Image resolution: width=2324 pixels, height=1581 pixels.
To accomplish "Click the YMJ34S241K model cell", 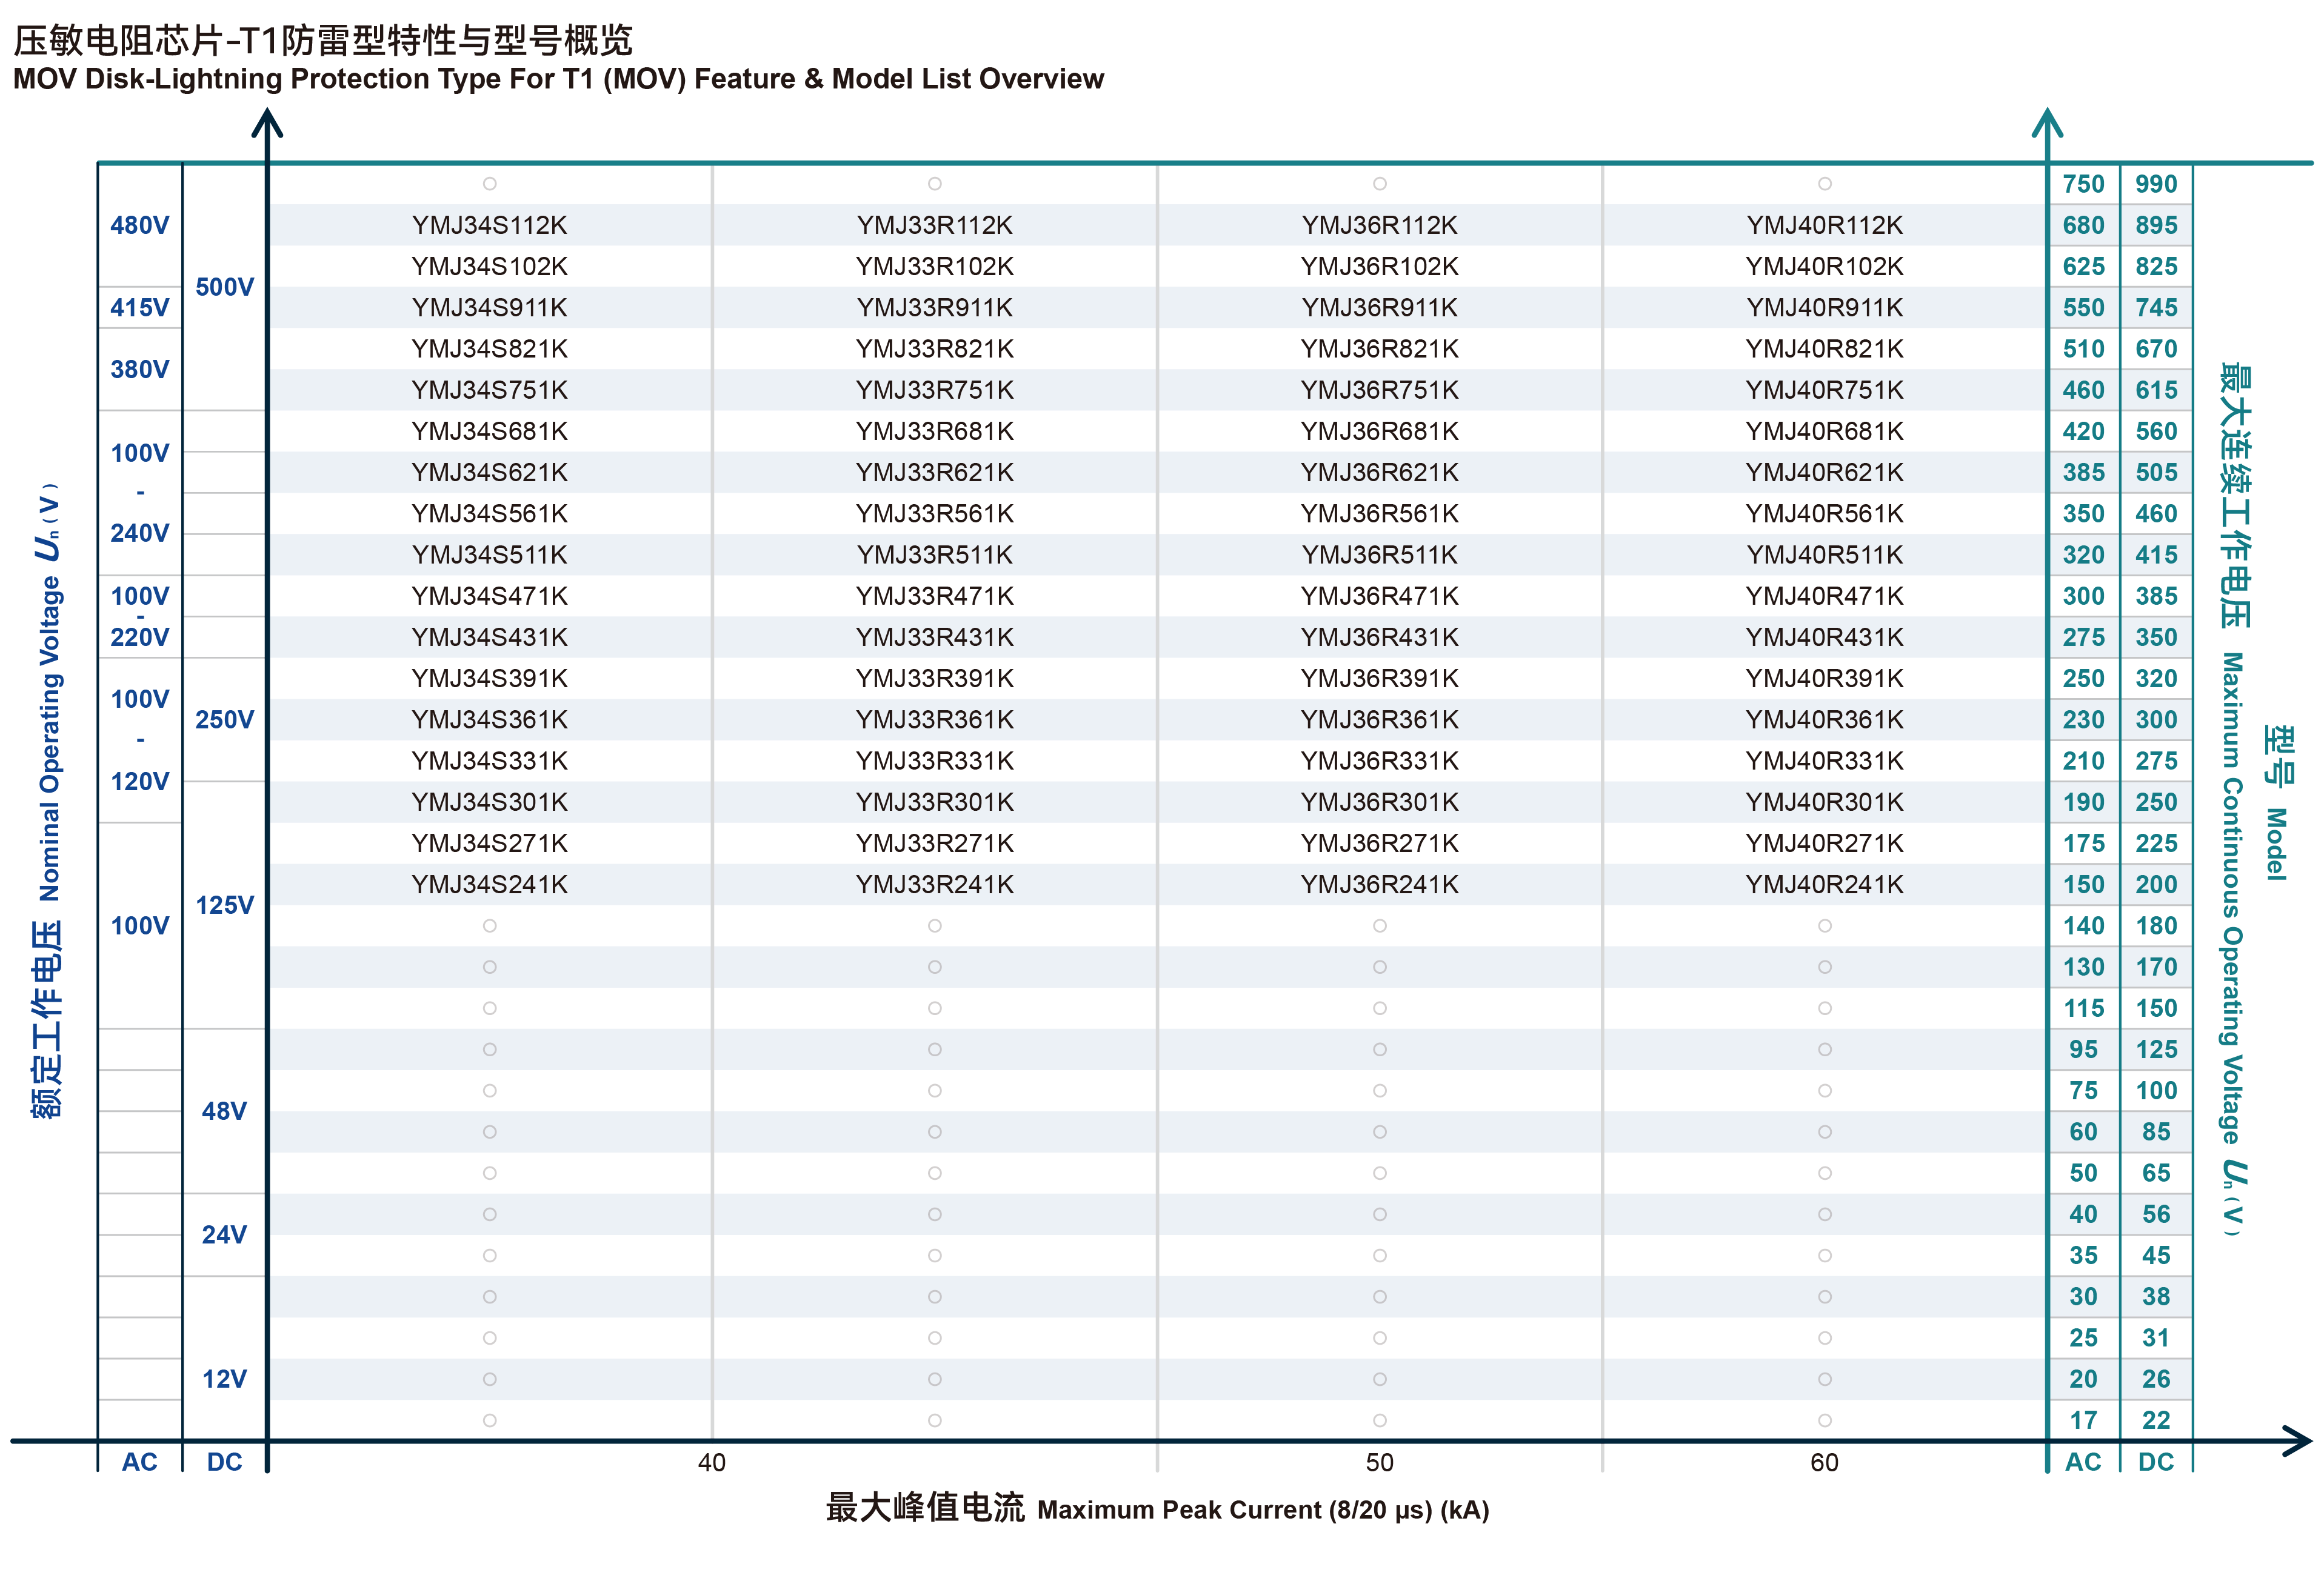I will tap(489, 884).
